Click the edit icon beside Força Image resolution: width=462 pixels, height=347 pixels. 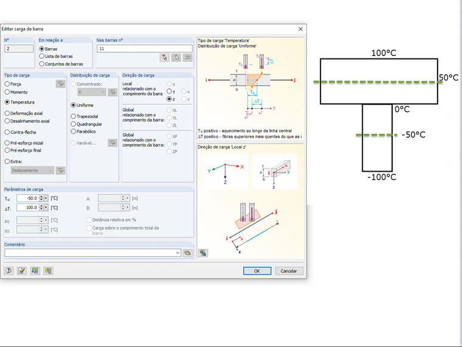(60, 84)
